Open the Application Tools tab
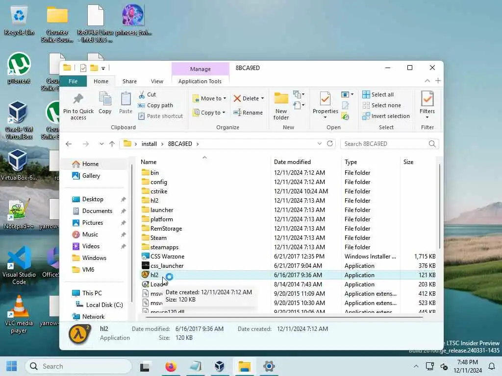Screen dimensions: 502x376 tap(200, 81)
